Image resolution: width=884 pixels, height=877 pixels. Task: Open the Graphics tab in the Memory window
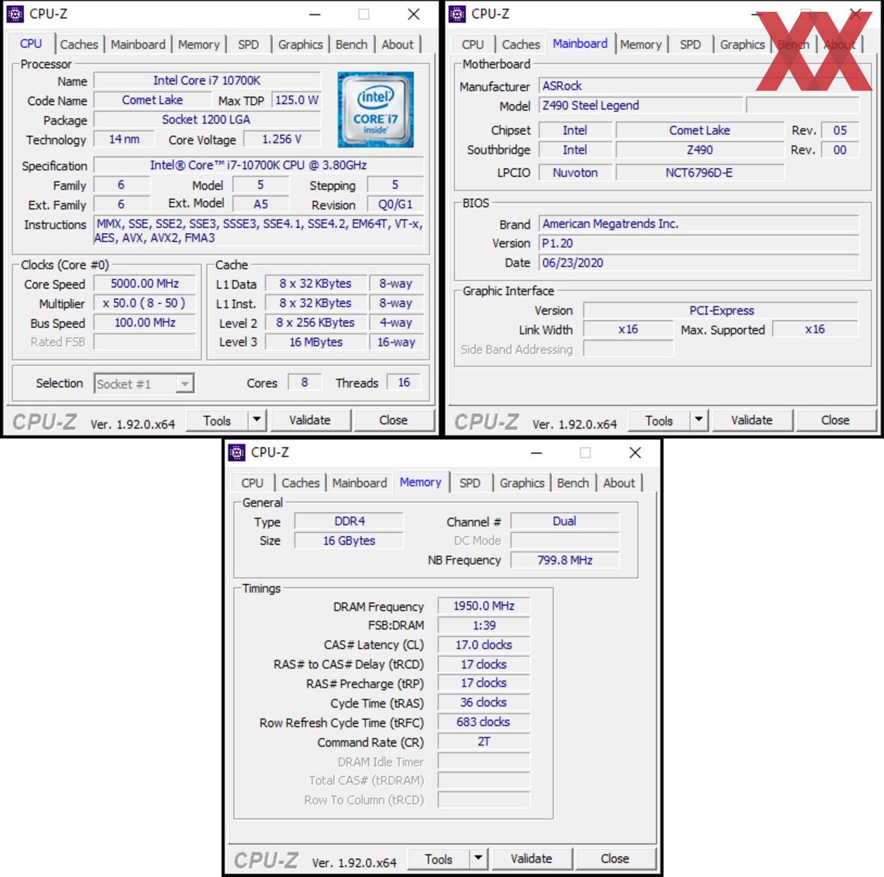click(x=522, y=483)
